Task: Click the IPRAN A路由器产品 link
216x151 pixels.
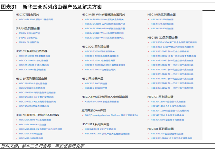Action: tap(29, 33)
